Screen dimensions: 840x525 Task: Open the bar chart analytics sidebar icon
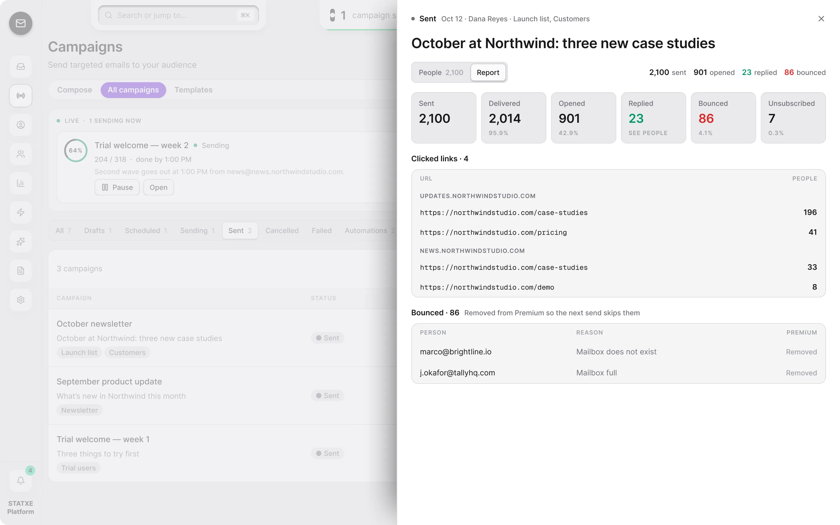[x=20, y=183]
